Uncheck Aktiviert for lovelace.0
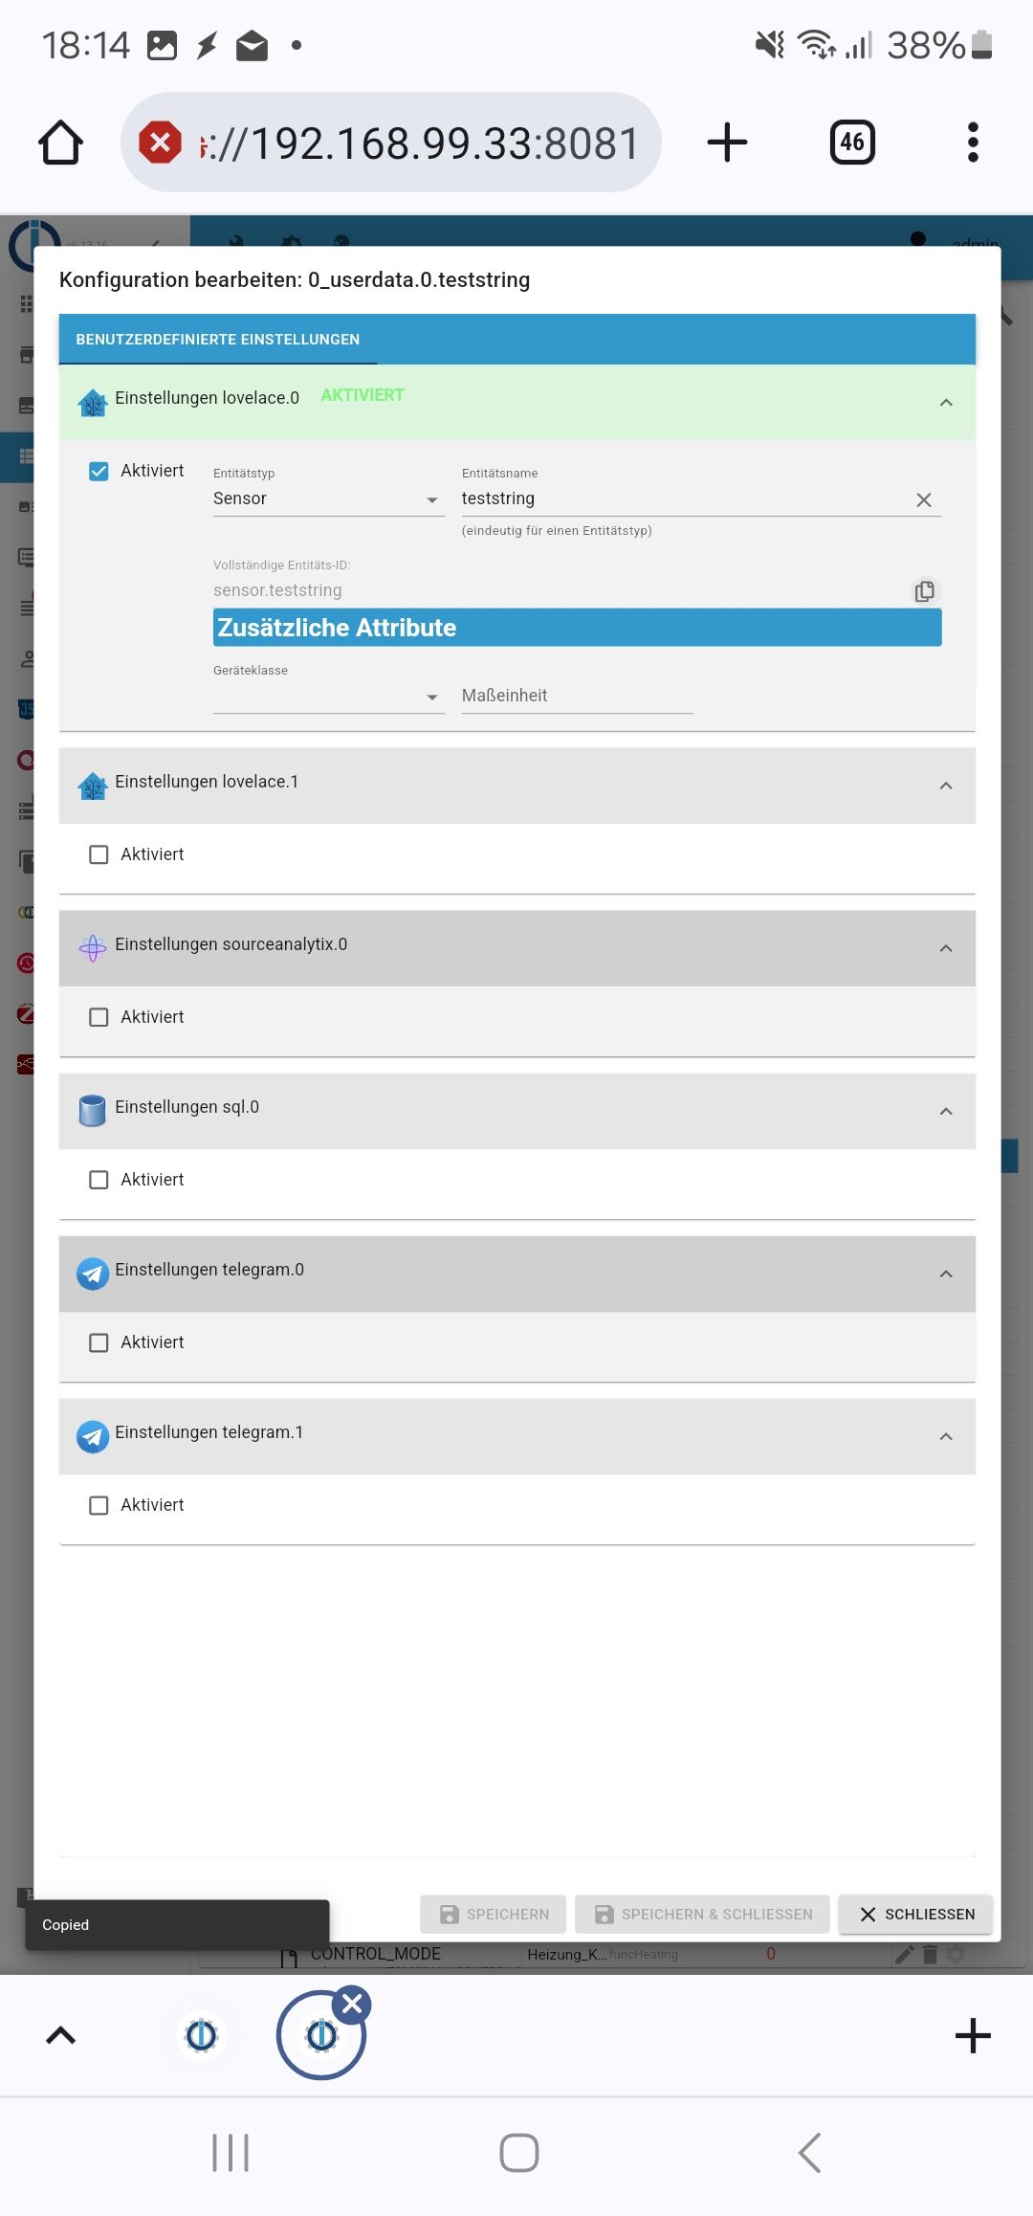The width and height of the screenshot is (1033, 2216). point(99,471)
